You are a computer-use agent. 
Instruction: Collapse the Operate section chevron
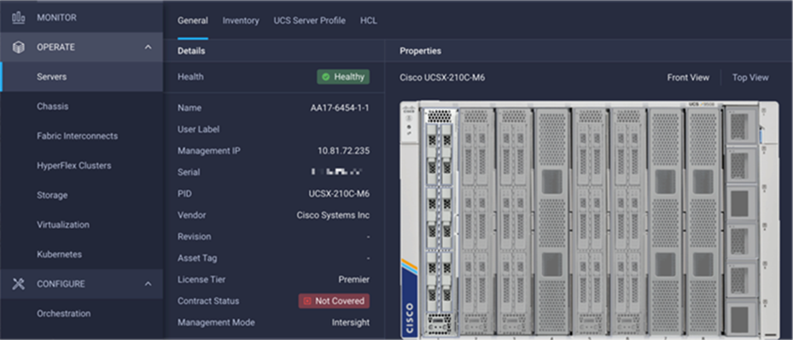[149, 47]
